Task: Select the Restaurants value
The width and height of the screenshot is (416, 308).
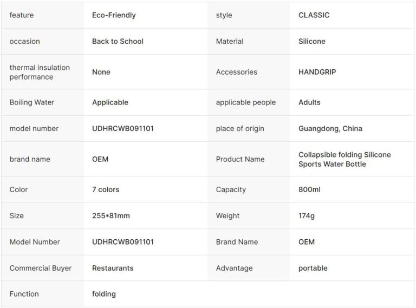Action: pyautogui.click(x=113, y=268)
